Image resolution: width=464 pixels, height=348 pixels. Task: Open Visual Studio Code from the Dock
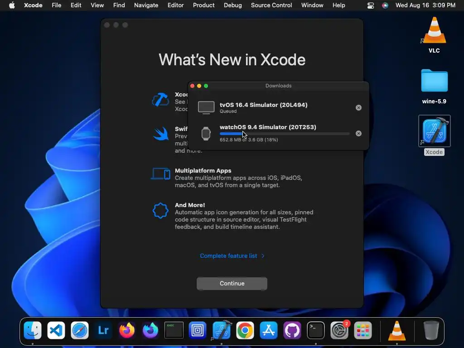tap(56, 330)
